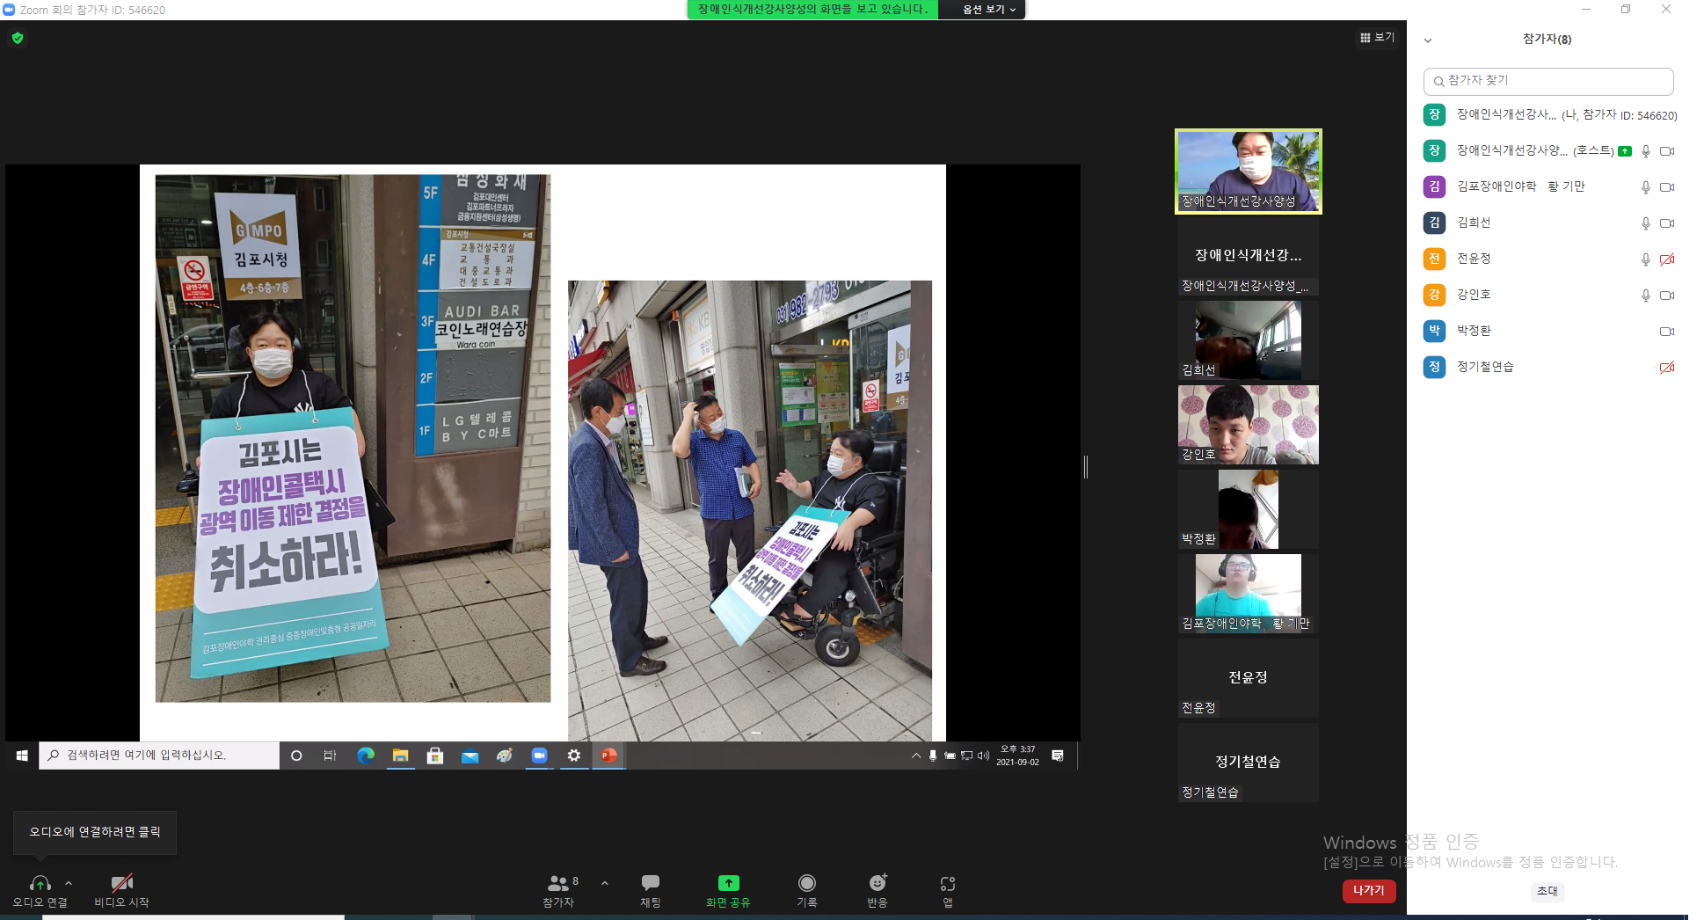Start recording with the 기록 icon

point(806,890)
